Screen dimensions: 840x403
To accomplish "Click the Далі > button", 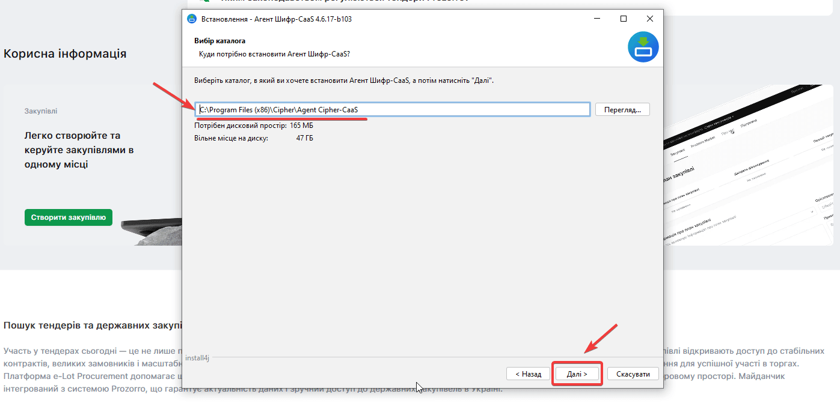I will (x=577, y=374).
